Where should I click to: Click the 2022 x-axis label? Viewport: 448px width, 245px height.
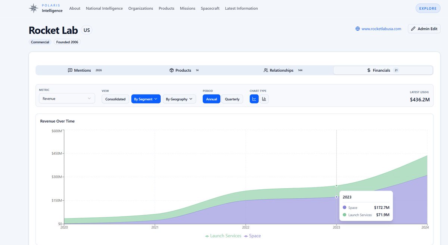click(x=246, y=227)
